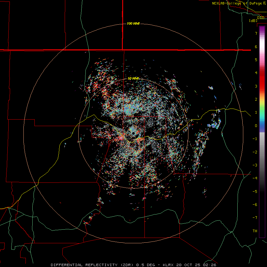Viewport: 267px width, 267px height.
Task: Click the ZDR color scale bar
Action: (262, 132)
